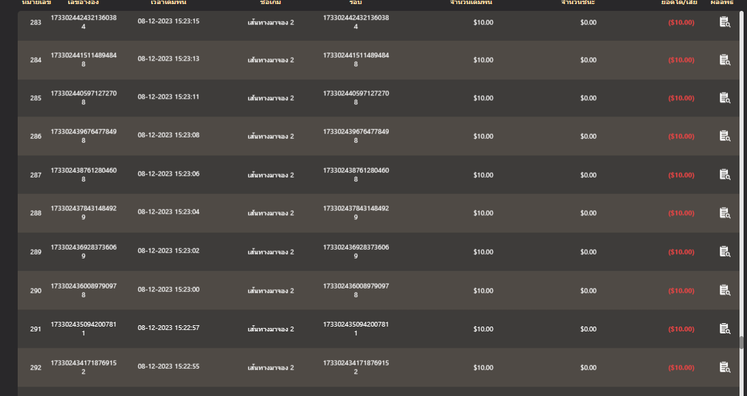Image resolution: width=747 pixels, height=396 pixels.
Task: Click the result details icon for bet 286
Action: 725,136
